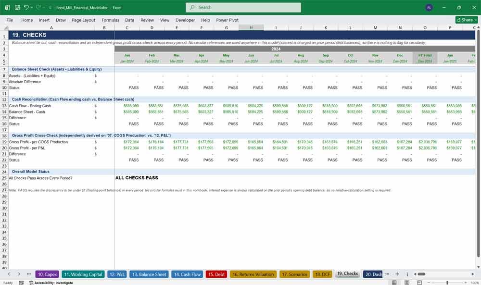Click previous sheet navigation arrow

tap(9, 274)
